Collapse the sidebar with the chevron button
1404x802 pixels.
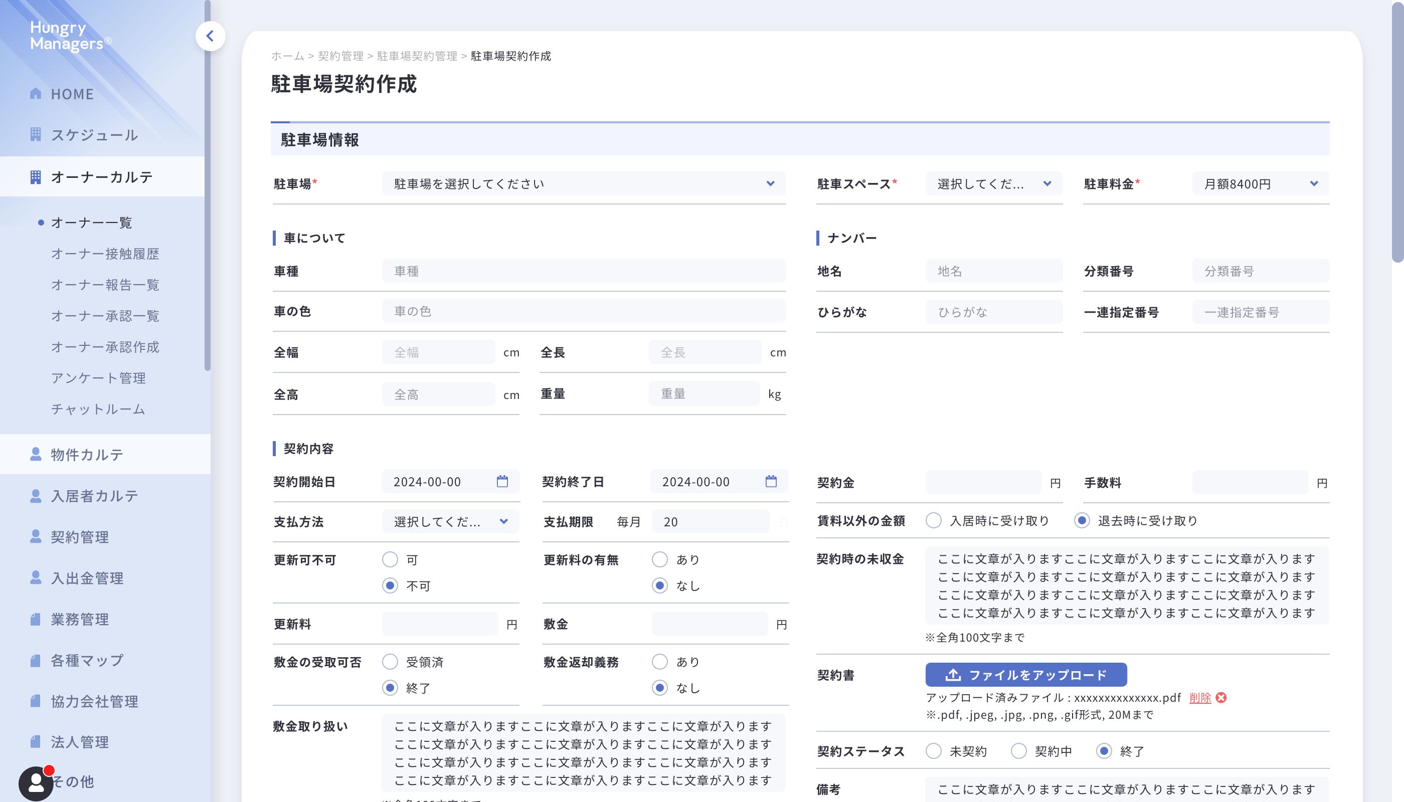tap(210, 37)
